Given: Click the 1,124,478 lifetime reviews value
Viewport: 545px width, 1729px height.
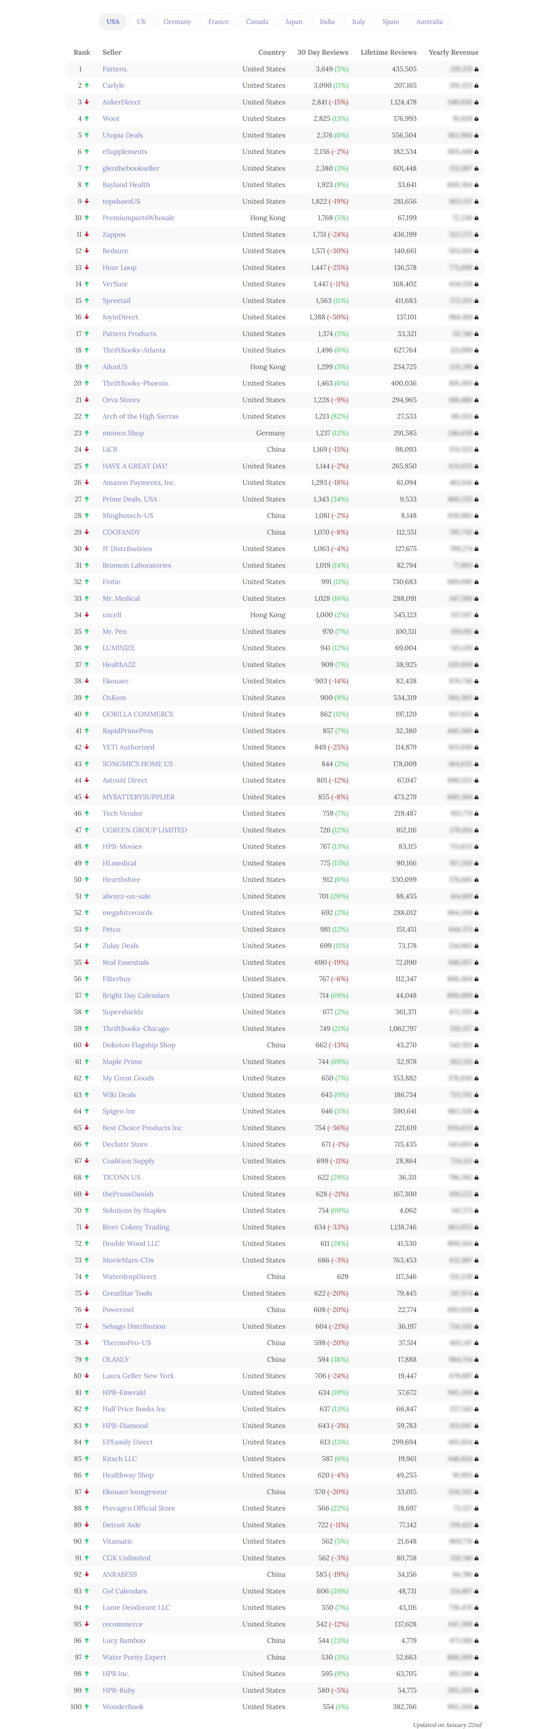Looking at the screenshot, I should (x=403, y=102).
